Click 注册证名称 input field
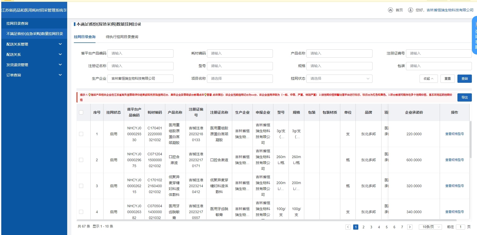Viewport: 477px width, 235px height. pyautogui.click(x=140, y=66)
